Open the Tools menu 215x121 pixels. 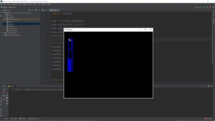(x=34, y=4)
